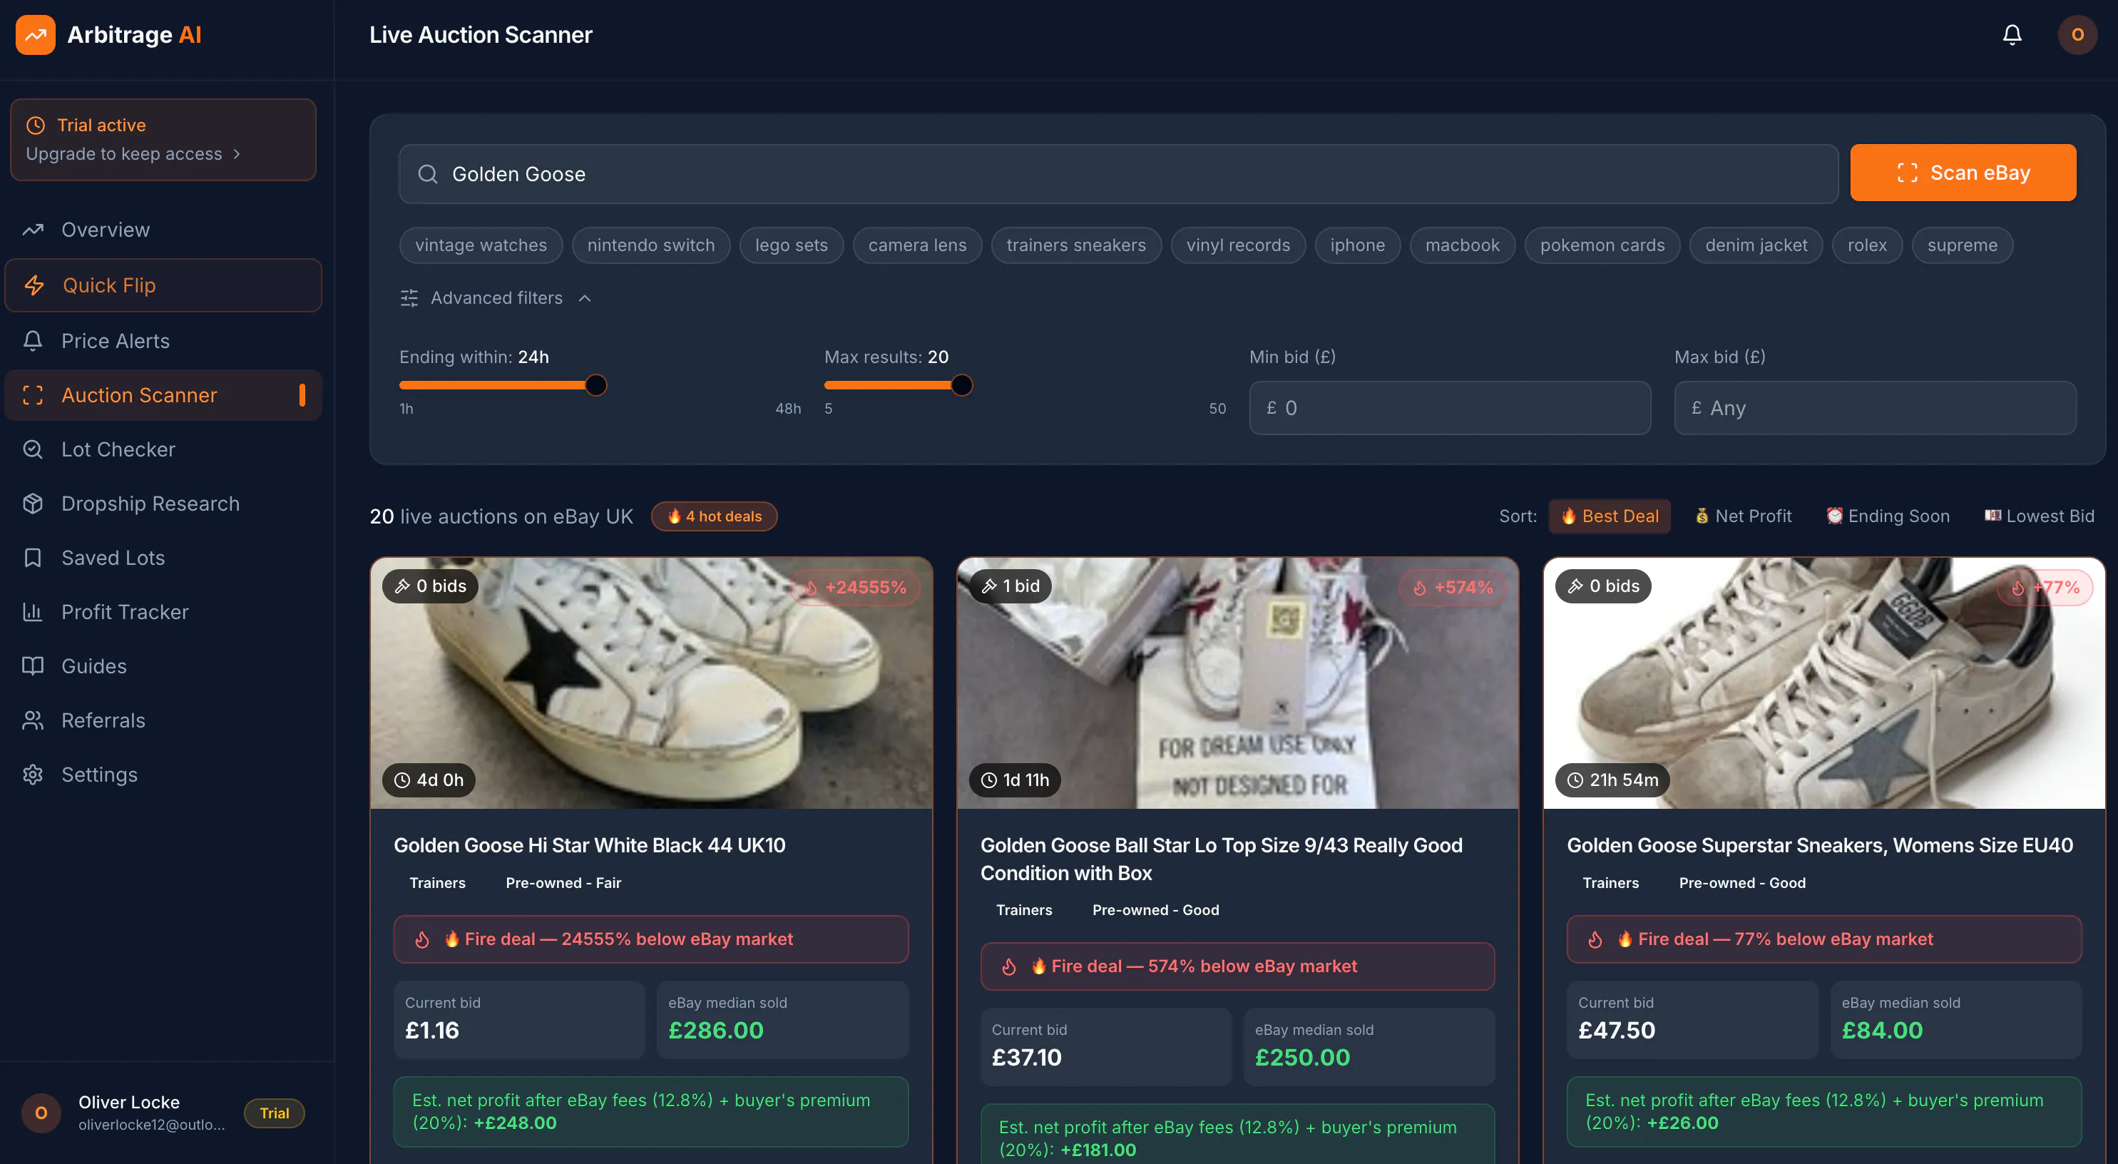Click the Ending within slider handle
The width and height of the screenshot is (2118, 1164).
coord(596,385)
